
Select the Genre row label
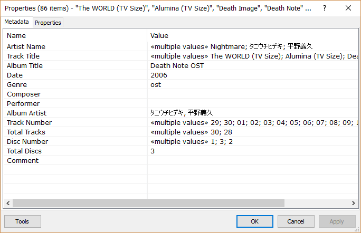click(17, 85)
